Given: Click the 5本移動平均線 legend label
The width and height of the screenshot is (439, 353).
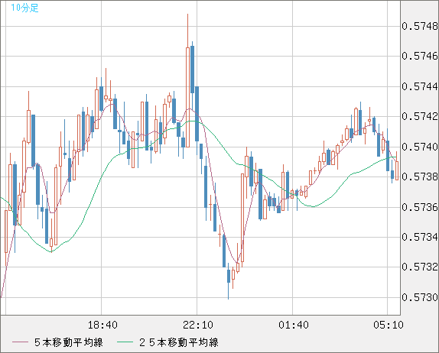Looking at the screenshot, I should 69,342.
